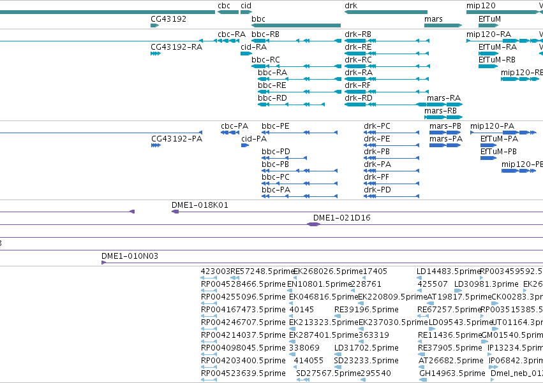Open transcript bbc-RD
The width and height of the screenshot is (543, 383).
pyautogui.click(x=272, y=98)
